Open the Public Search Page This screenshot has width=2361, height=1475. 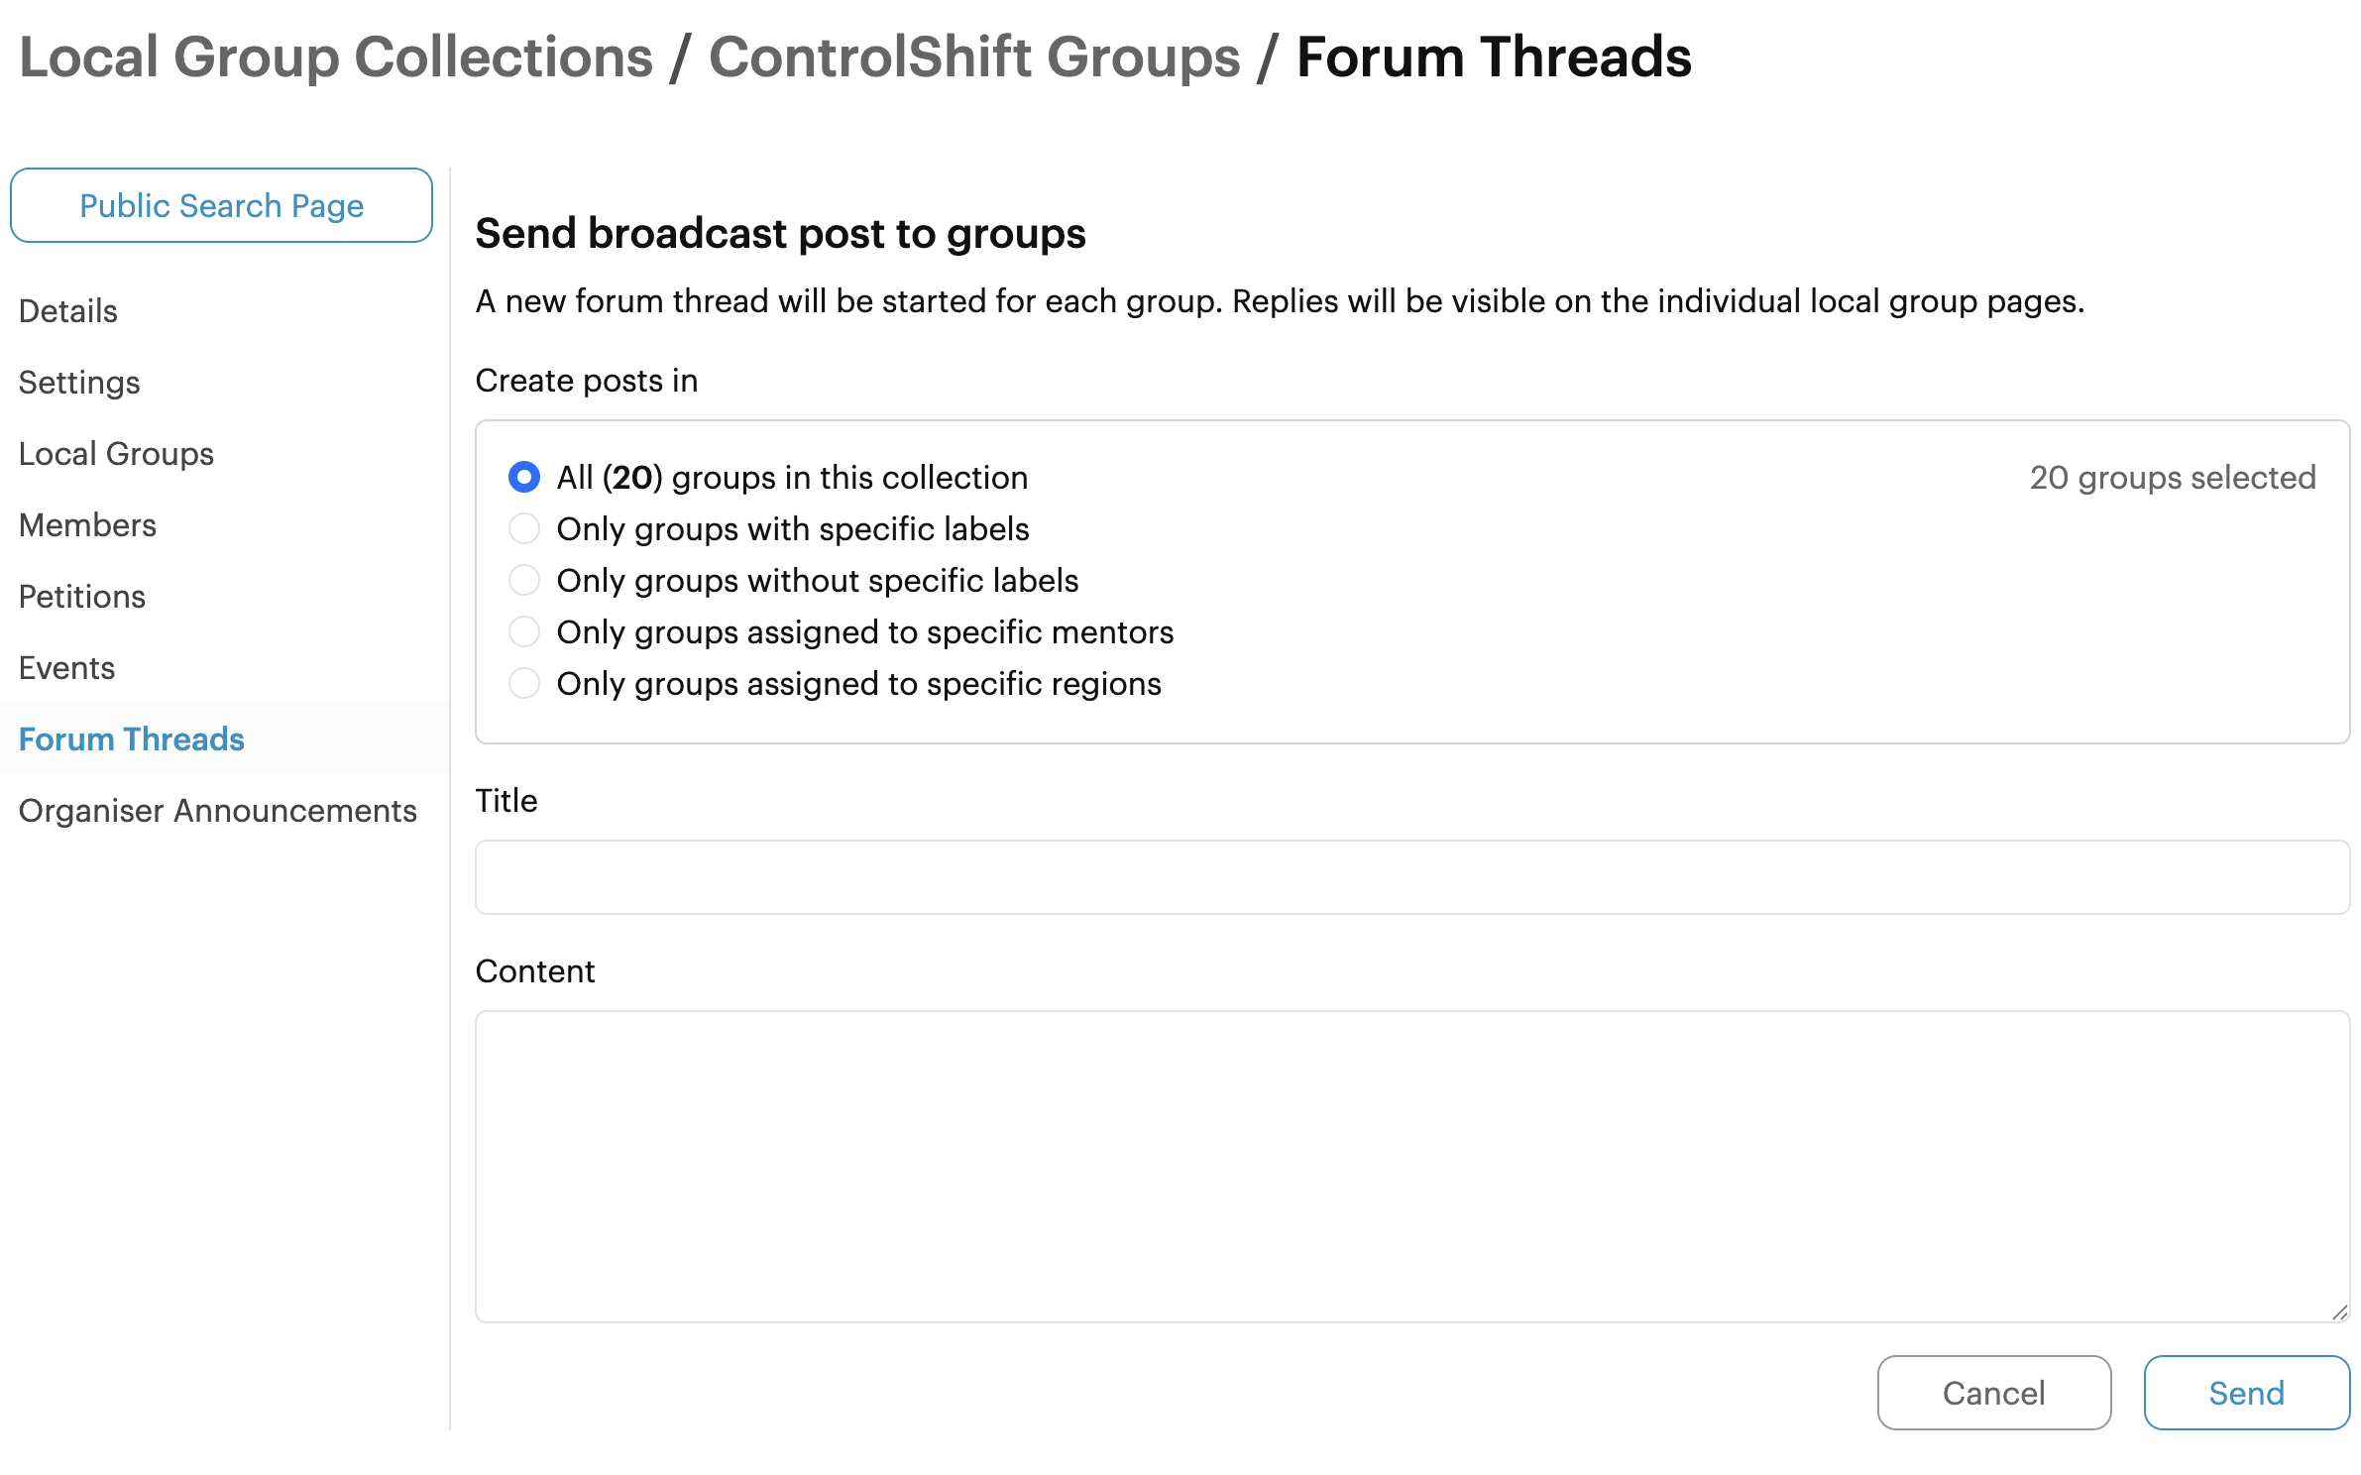coord(221,205)
